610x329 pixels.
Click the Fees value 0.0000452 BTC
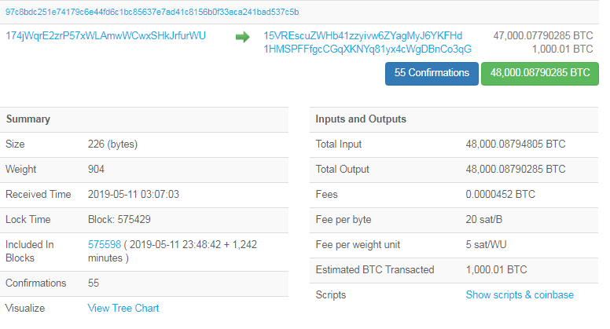click(500, 195)
